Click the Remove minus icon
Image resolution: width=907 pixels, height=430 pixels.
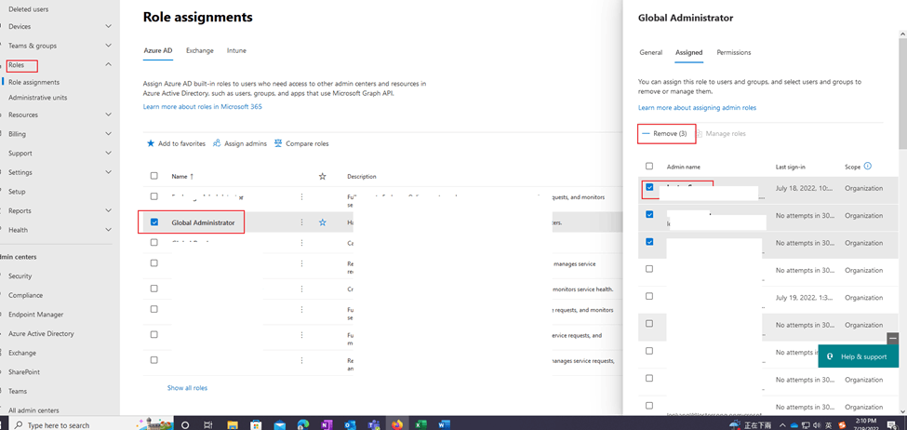tap(647, 134)
